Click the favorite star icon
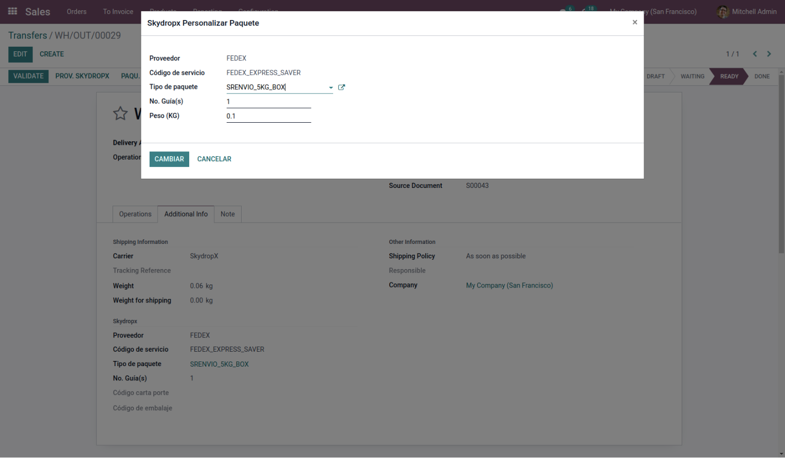The image size is (785, 458). pos(120,113)
